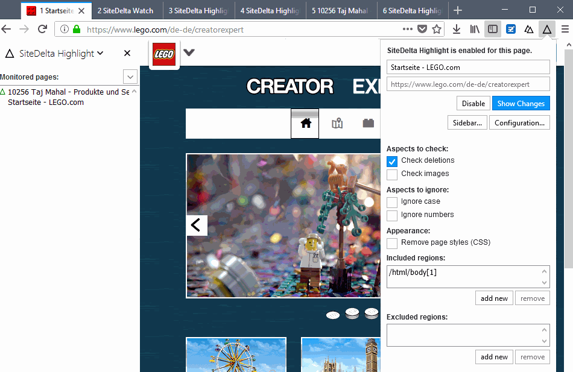Click the Startseite - LEGO.com title field
Image resolution: width=573 pixels, height=372 pixels.
(x=468, y=67)
